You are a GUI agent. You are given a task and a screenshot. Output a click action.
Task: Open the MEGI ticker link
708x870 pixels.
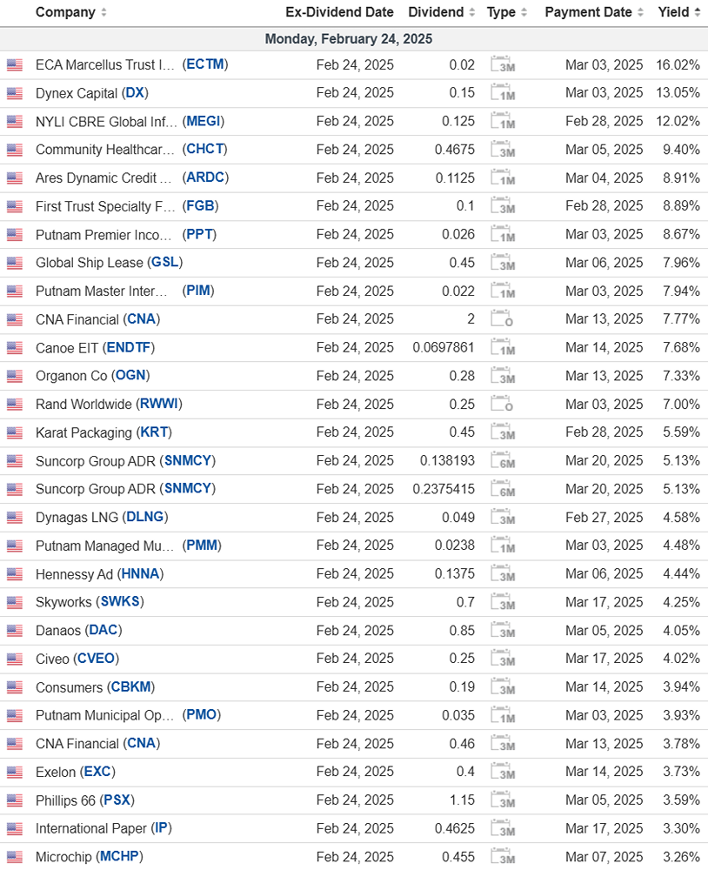click(x=205, y=121)
